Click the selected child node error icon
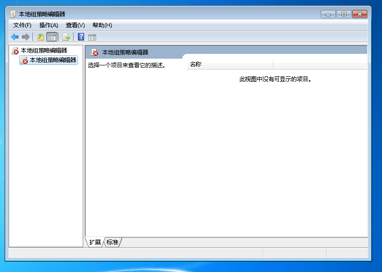This screenshot has width=382, height=272. coord(24,60)
